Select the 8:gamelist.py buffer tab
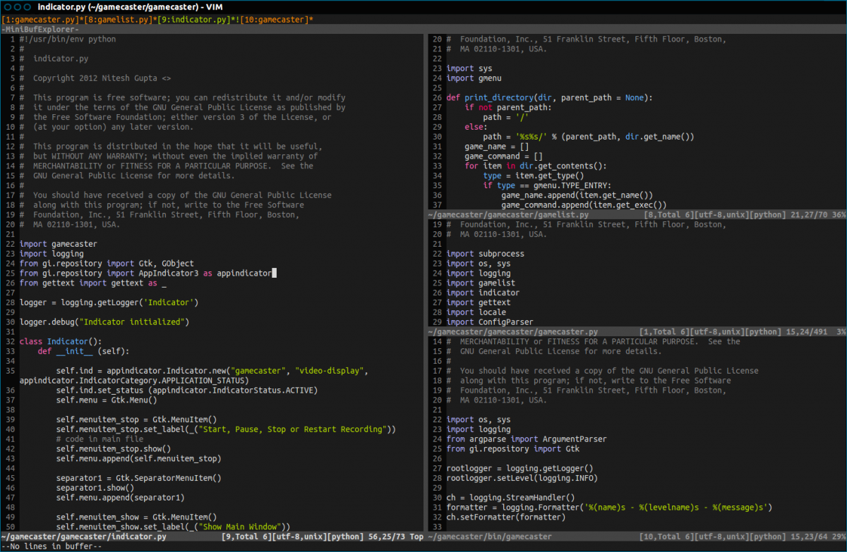847x552 pixels. pos(119,19)
